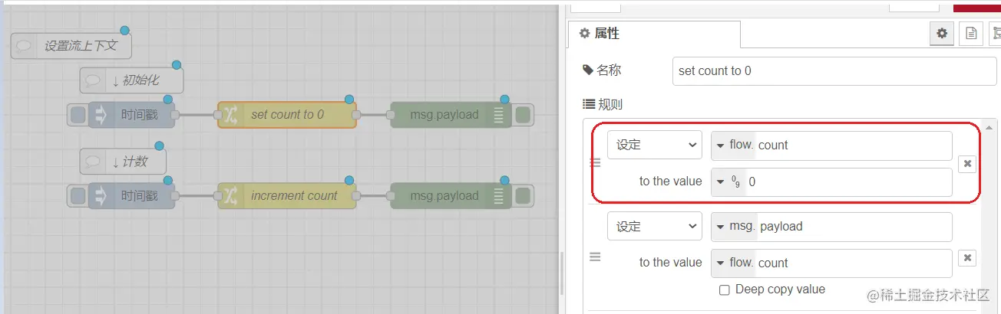Screen dimensions: 1001x314
Task: Open the msg. type selector for payload
Action: click(735, 227)
